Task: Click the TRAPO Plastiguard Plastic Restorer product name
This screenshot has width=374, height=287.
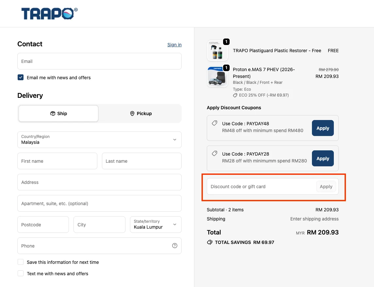Action: (x=277, y=51)
